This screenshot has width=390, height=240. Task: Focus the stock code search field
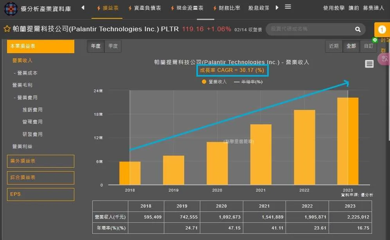311,29
